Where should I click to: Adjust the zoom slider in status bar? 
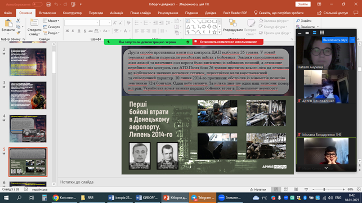point(324,190)
